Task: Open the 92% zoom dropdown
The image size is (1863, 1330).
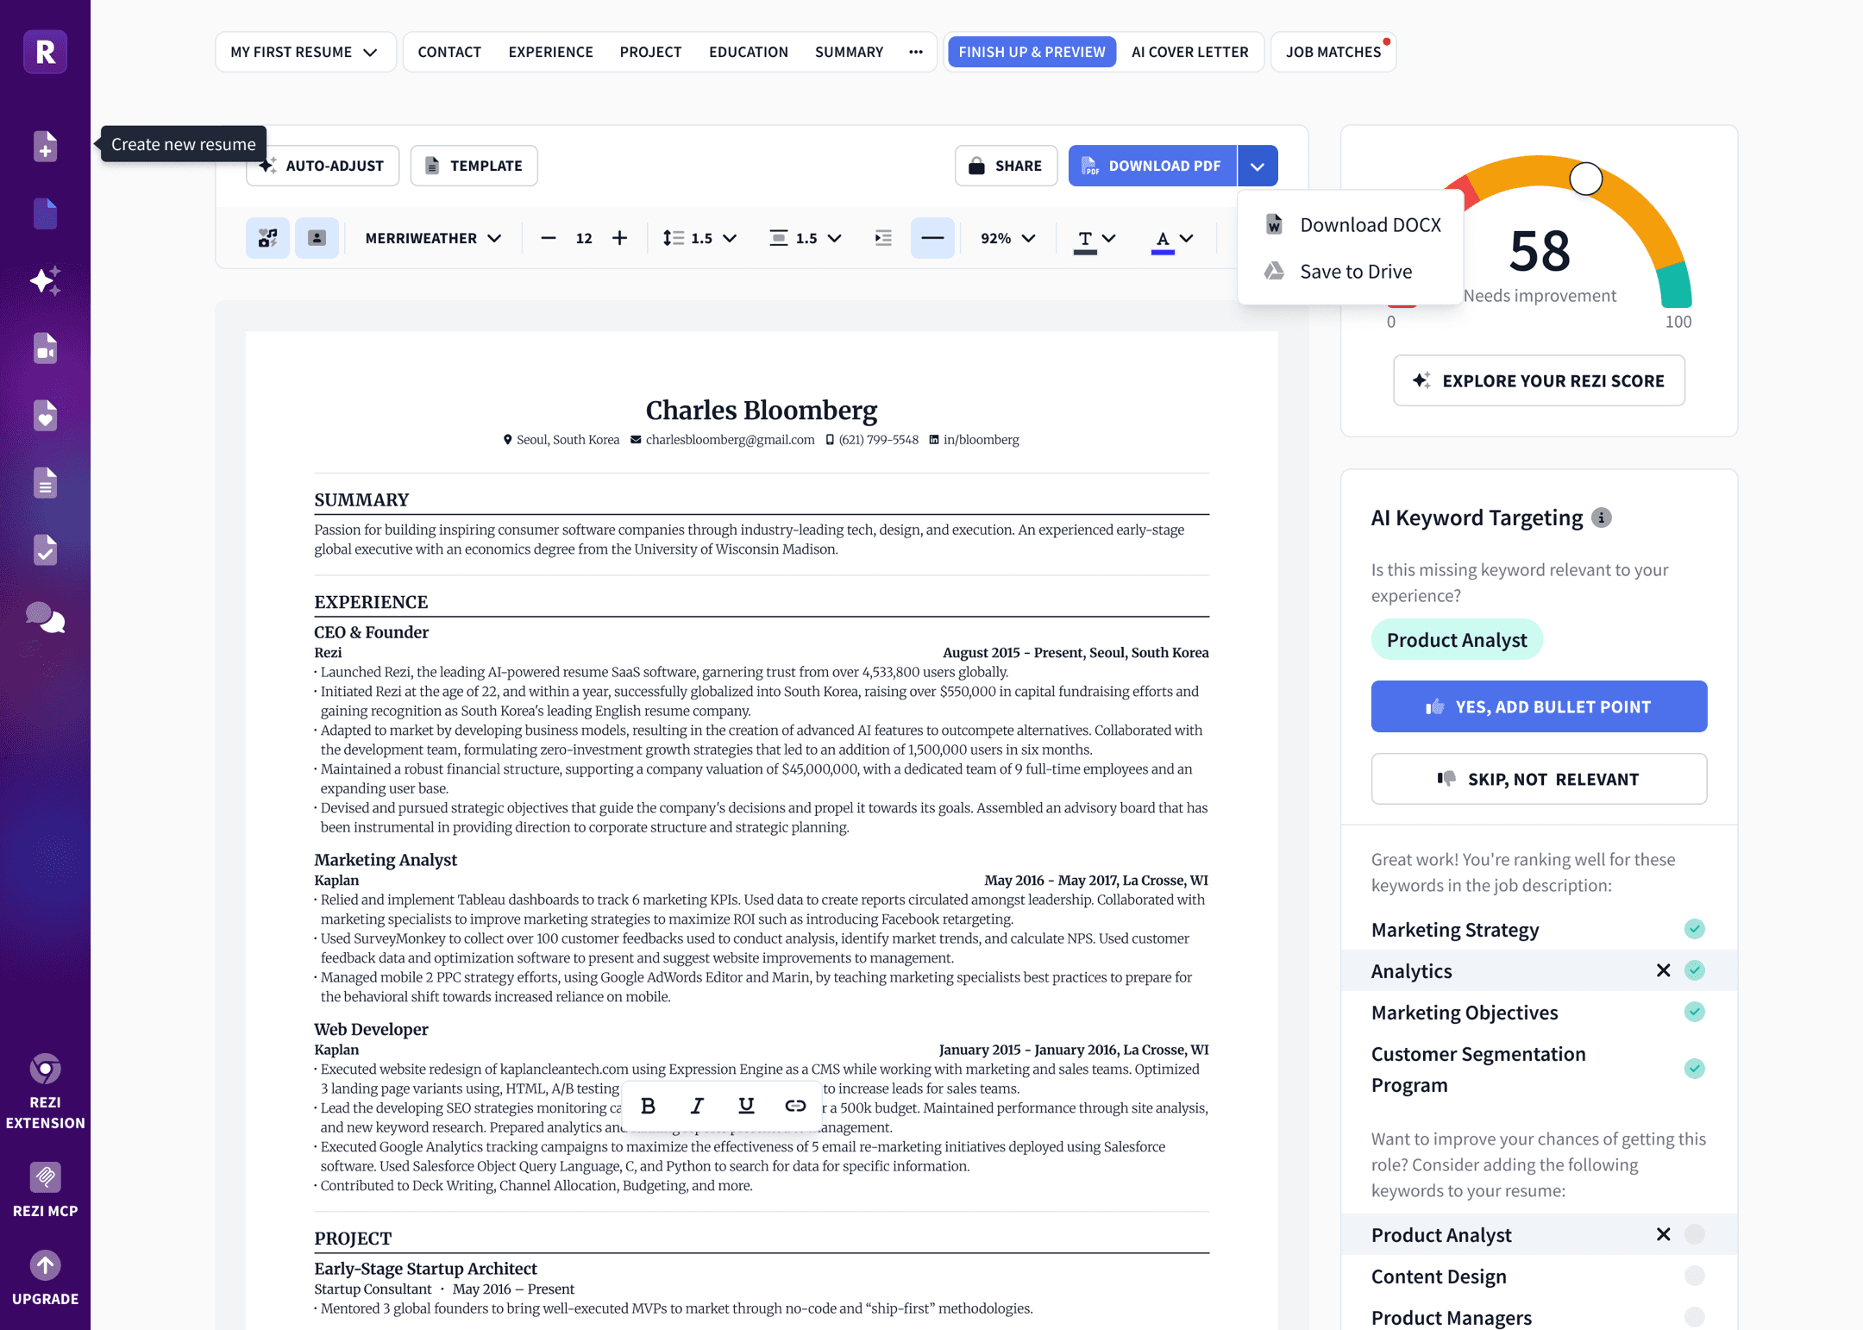Action: 1007,238
